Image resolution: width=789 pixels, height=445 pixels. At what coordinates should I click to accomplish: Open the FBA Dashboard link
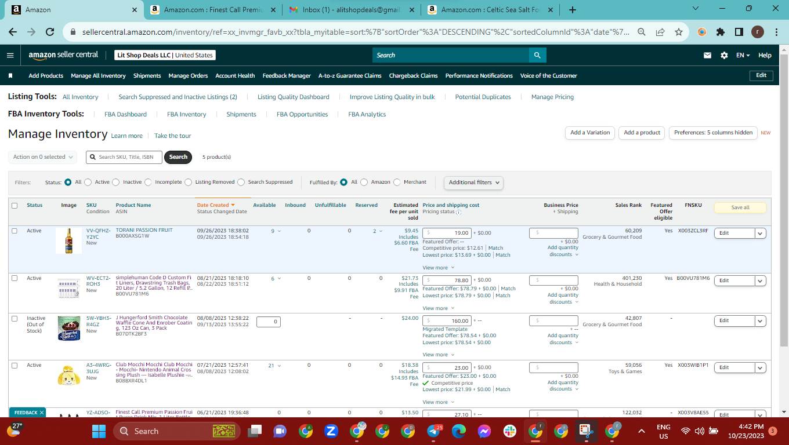[125, 114]
